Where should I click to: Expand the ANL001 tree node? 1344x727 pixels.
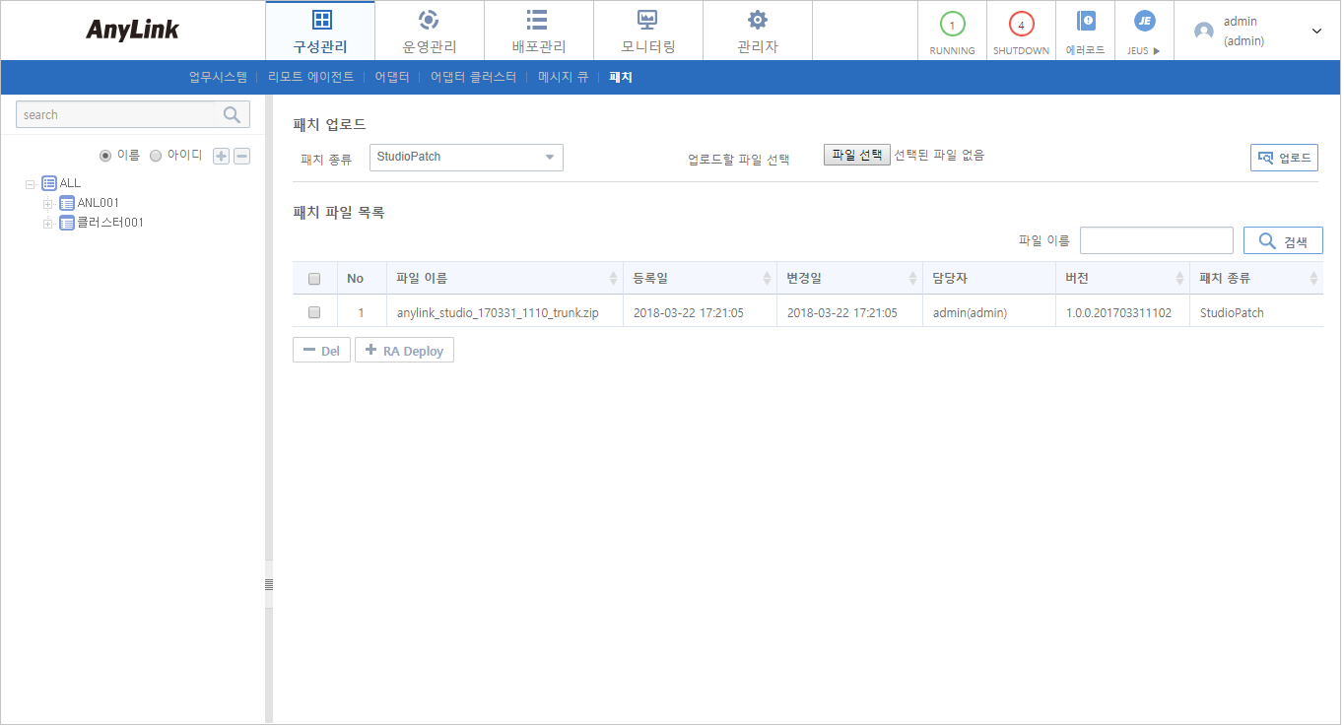46,204
